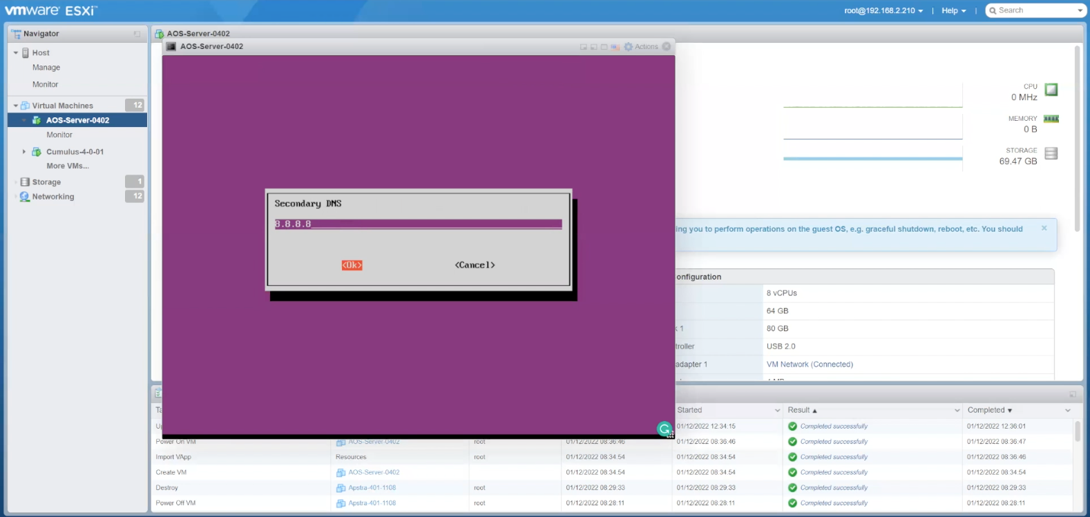Screen dimensions: 1090x517
Task: Click the AOS-Server-0402 VM icon in Navigator
Action: [x=37, y=120]
